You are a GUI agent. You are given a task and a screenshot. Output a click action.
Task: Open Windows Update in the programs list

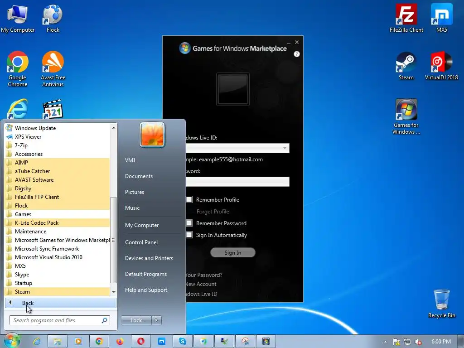58,128
